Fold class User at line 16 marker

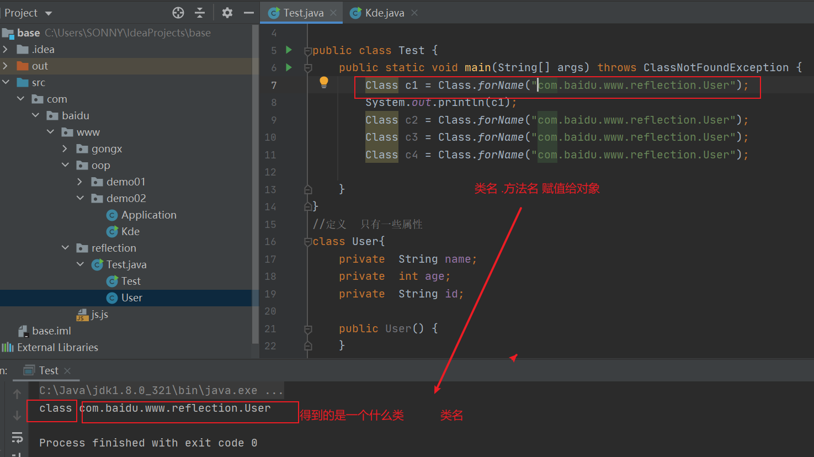click(308, 242)
